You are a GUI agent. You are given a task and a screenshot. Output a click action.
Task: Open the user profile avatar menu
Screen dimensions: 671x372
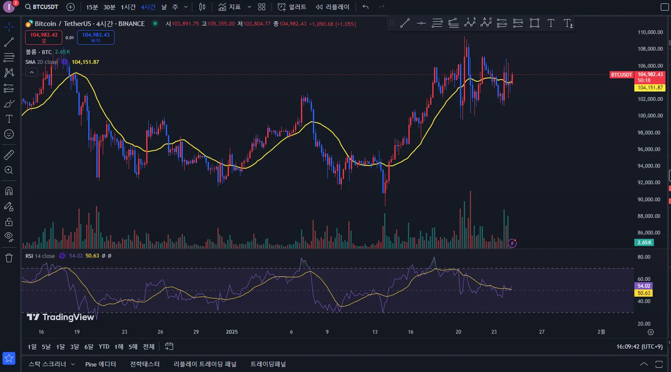click(x=9, y=7)
